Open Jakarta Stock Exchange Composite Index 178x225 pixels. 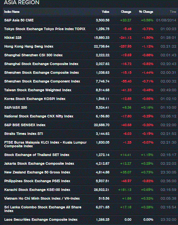[x=39, y=164]
